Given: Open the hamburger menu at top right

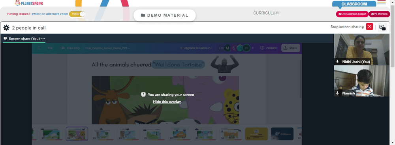Looking at the screenshot, I should point(382,2).
